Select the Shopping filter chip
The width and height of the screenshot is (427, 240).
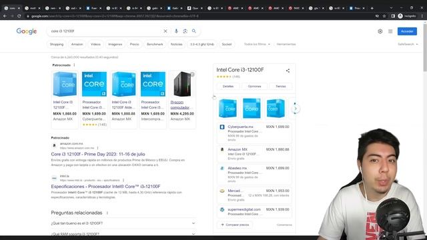pyautogui.click(x=57, y=44)
